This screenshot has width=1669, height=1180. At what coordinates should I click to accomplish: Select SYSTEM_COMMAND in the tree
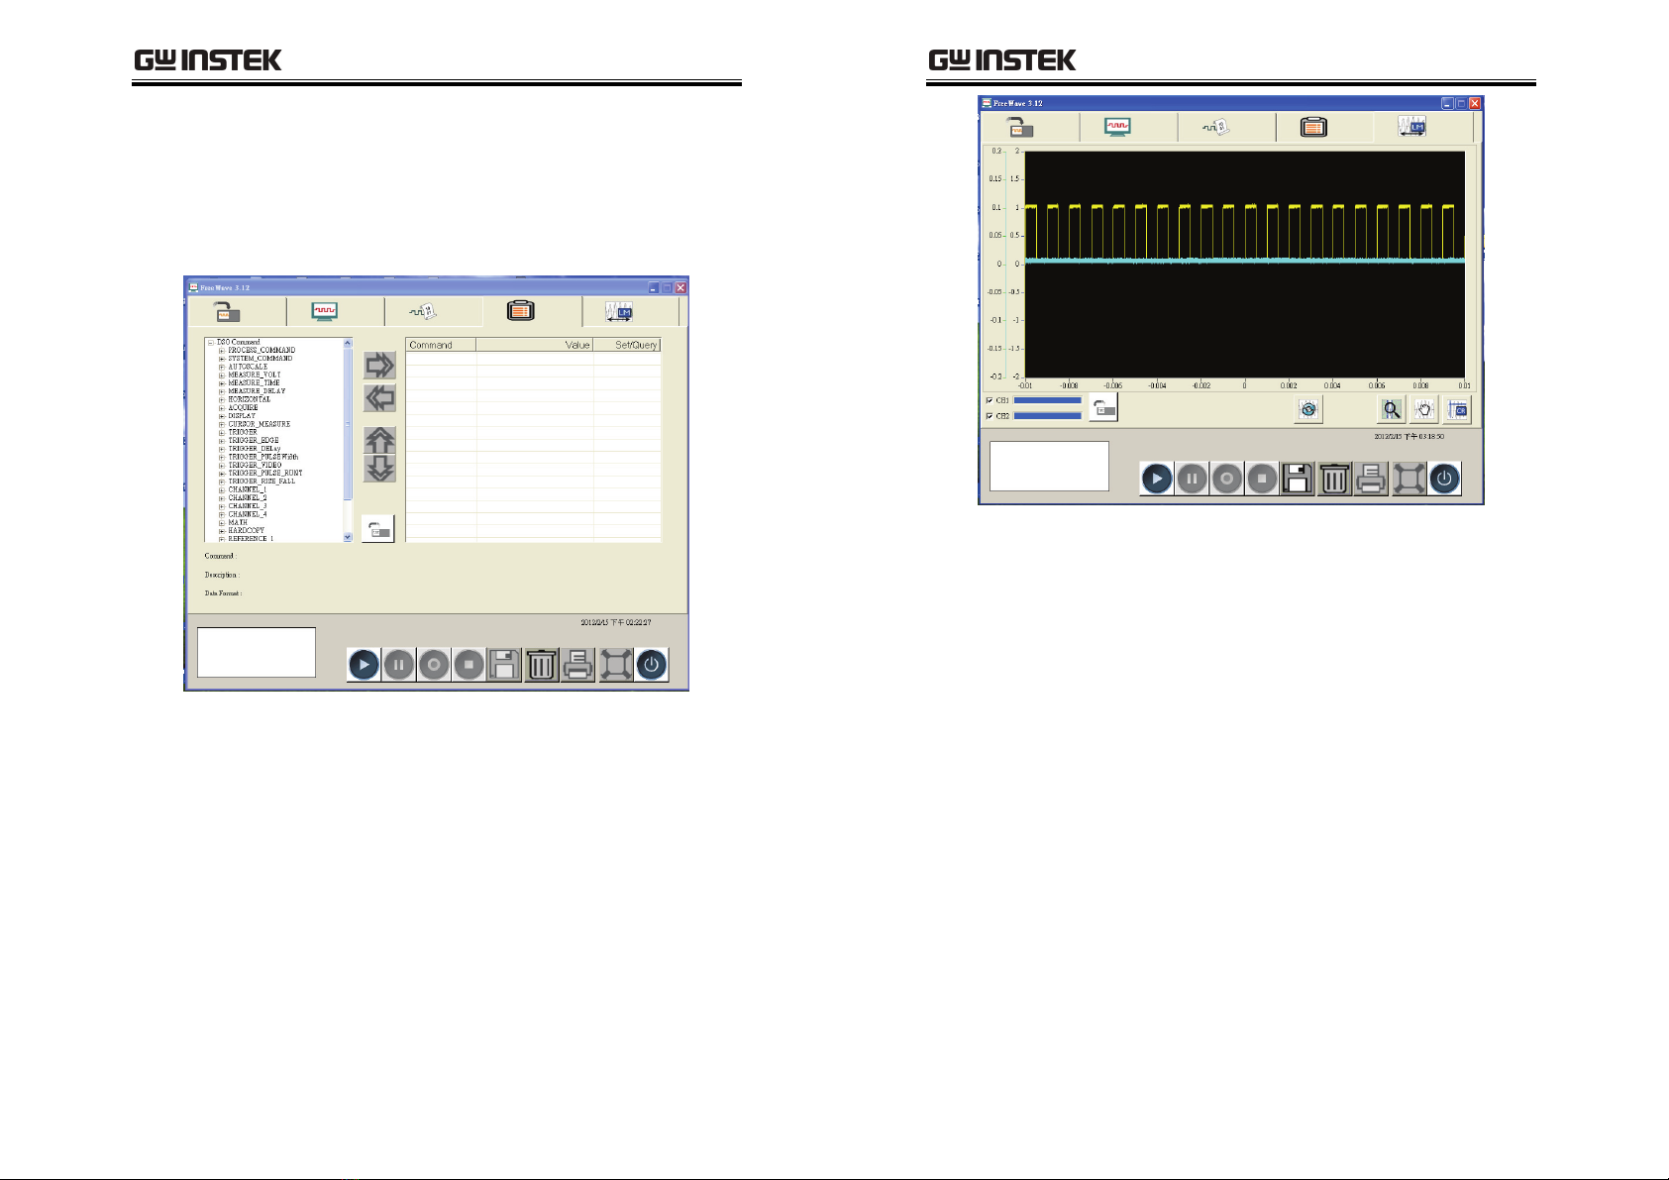[x=261, y=359]
